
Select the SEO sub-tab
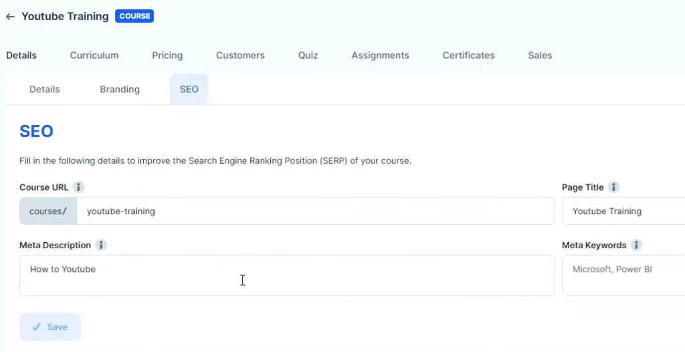point(189,90)
